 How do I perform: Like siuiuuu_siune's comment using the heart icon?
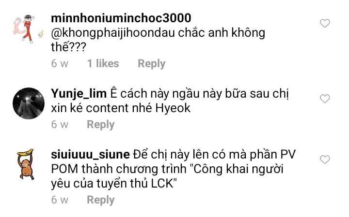click(325, 159)
